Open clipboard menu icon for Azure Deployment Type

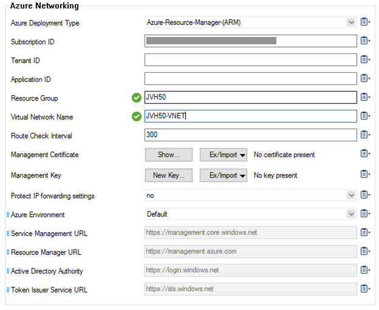coord(365,22)
